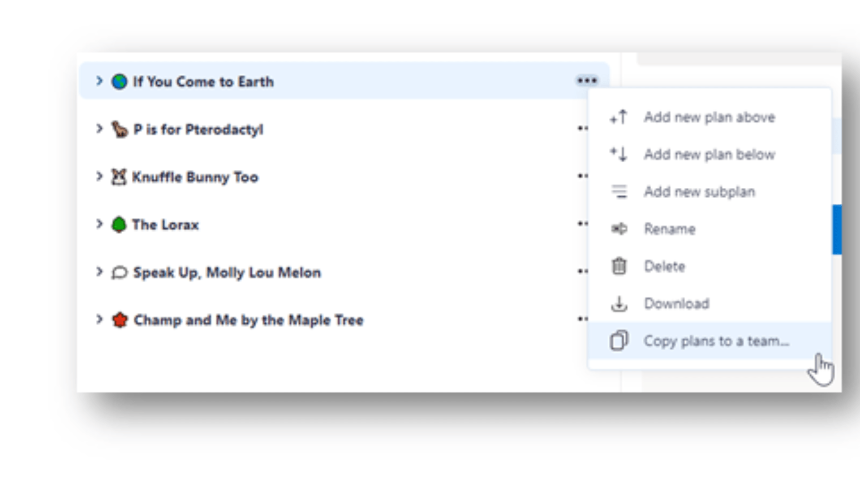The height and width of the screenshot is (484, 860).
Task: Expand Speak Up, Molly Lou Melon
Action: coord(99,272)
